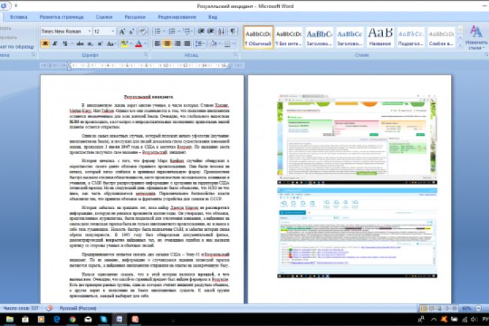Open Google Chrome from taskbar

pyautogui.click(x=73, y=319)
